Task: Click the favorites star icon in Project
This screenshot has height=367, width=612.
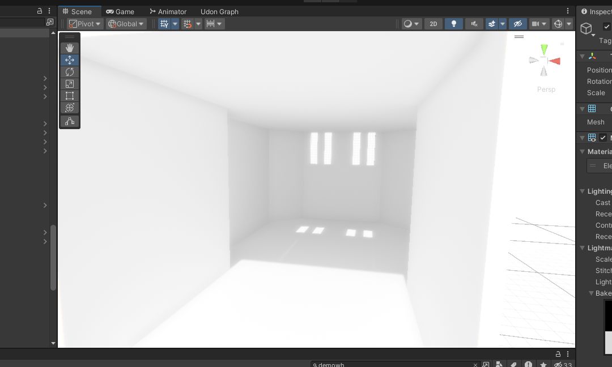Action: coord(543,365)
